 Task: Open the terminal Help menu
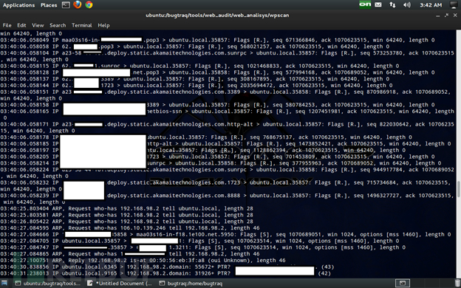(x=103, y=25)
